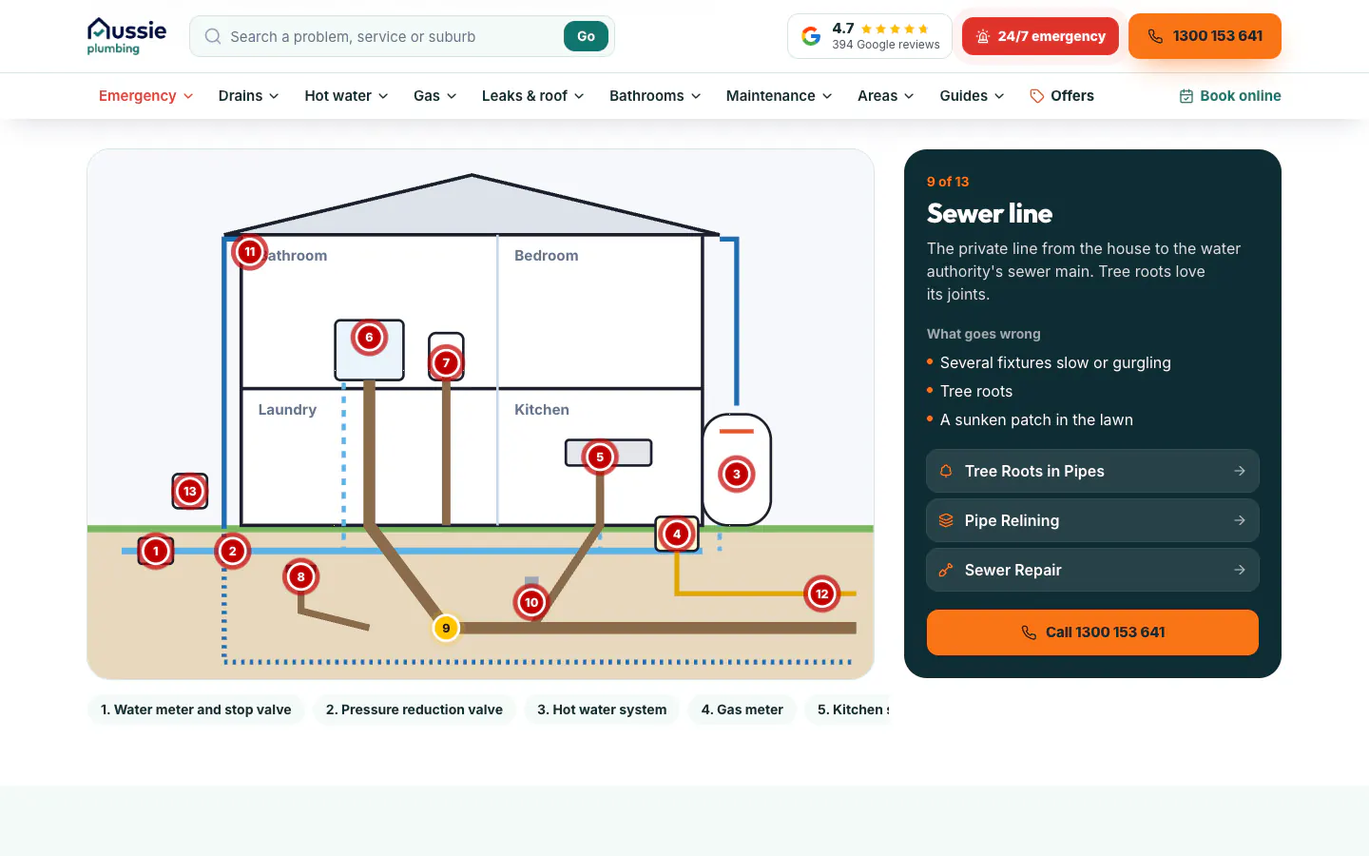
Task: Select hotspot 3 hot water system marker
Action: pos(737,474)
